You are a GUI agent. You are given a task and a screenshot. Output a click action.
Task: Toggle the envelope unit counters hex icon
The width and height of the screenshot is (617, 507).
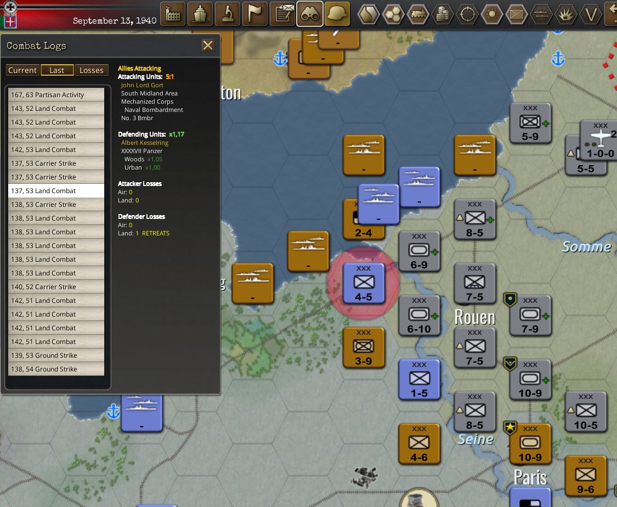click(x=517, y=15)
